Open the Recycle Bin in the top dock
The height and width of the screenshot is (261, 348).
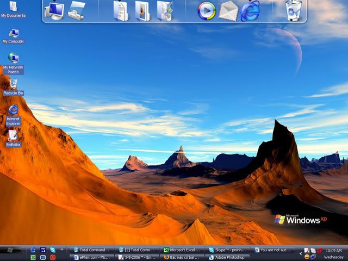pos(294,11)
